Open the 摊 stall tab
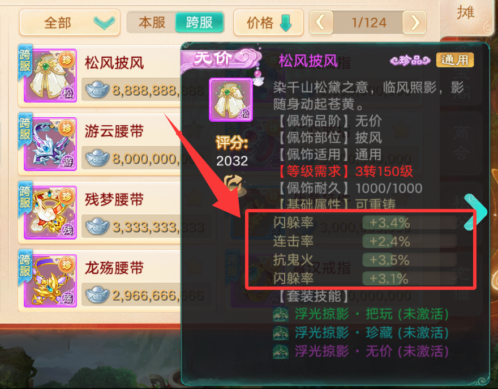Screen dimensions: 498x389 coord(466,13)
